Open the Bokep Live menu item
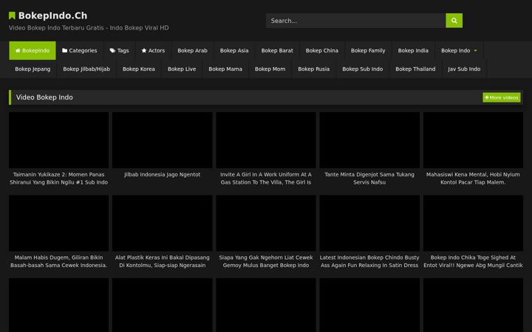The image size is (532, 332). click(x=182, y=69)
